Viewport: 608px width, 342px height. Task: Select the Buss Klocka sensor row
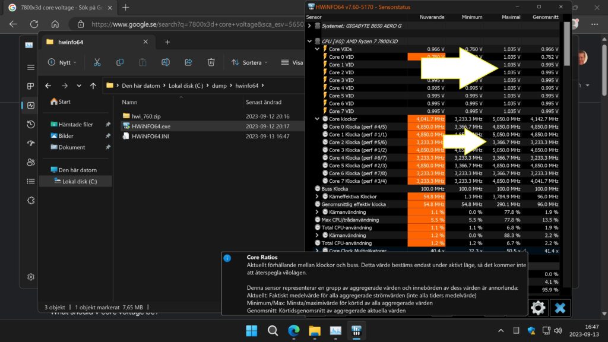pyautogui.click(x=433, y=189)
